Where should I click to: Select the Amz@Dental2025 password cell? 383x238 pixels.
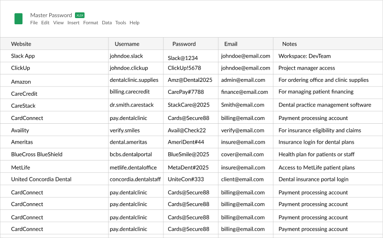(x=190, y=80)
